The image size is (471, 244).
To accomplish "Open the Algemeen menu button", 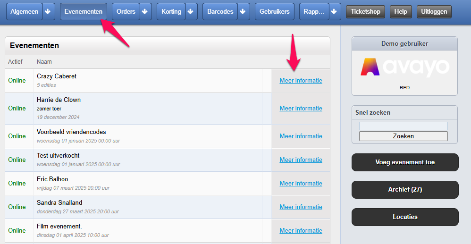I will [x=25, y=12].
